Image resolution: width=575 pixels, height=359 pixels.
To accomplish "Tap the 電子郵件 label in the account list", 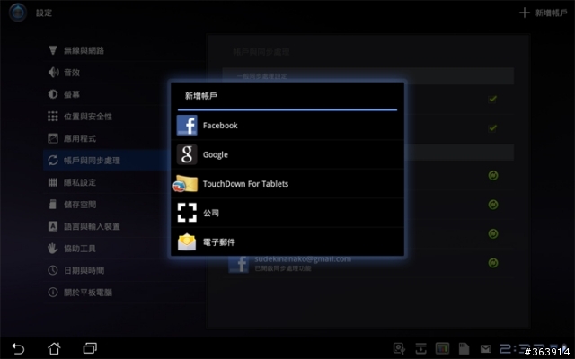I will tap(219, 241).
